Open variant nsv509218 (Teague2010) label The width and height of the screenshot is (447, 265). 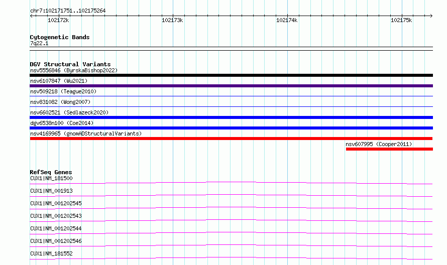click(x=63, y=91)
